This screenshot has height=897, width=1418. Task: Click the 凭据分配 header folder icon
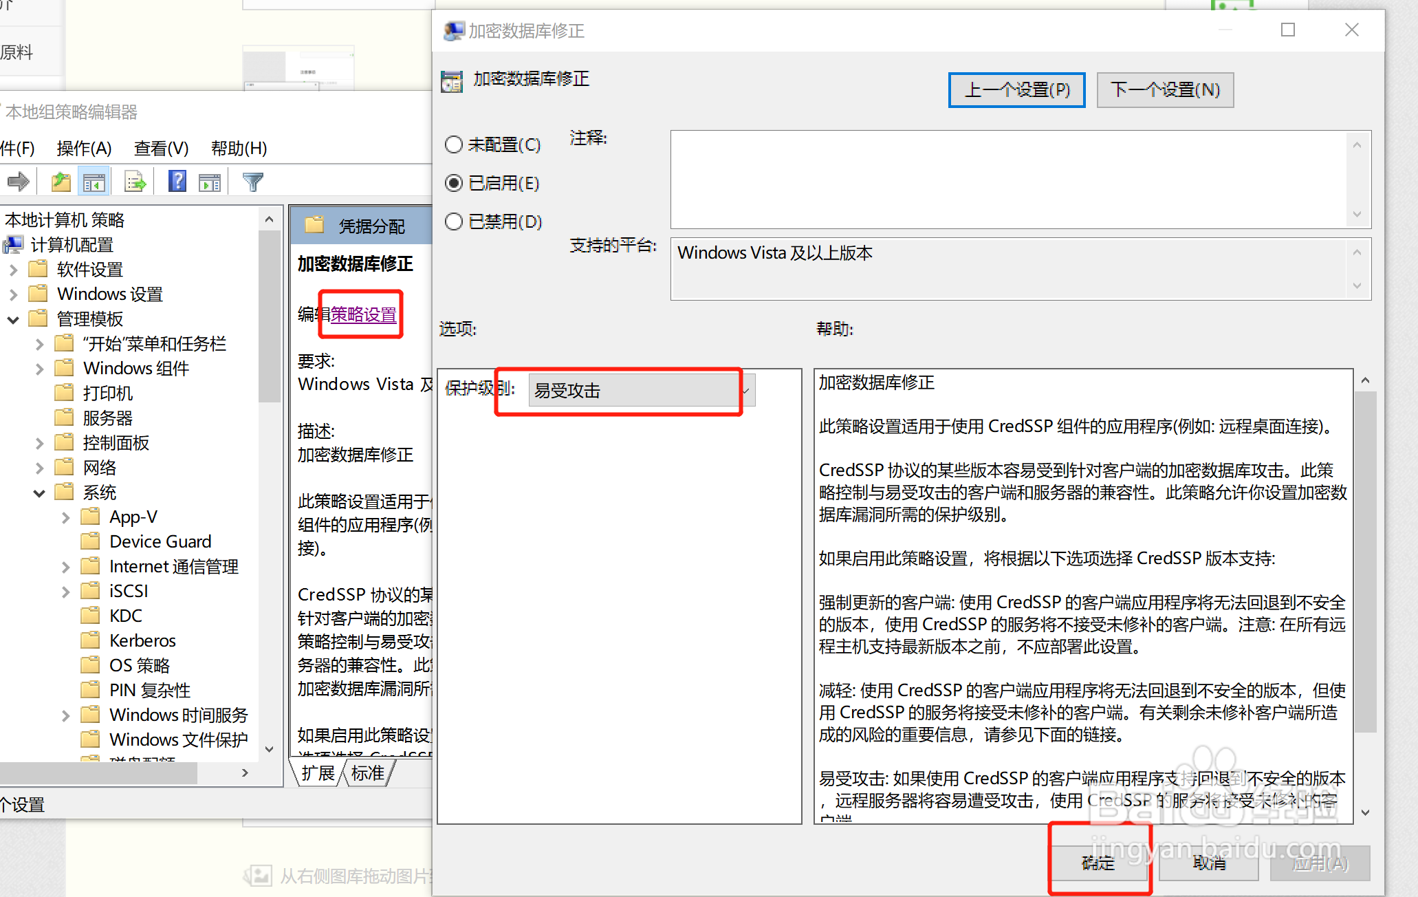click(x=314, y=225)
